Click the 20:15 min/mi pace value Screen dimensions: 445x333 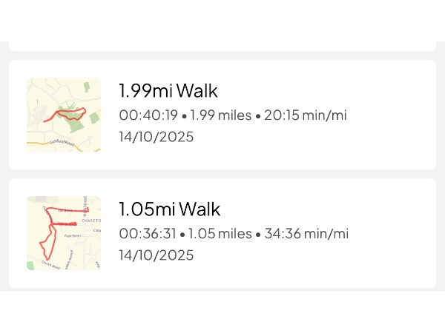305,115
